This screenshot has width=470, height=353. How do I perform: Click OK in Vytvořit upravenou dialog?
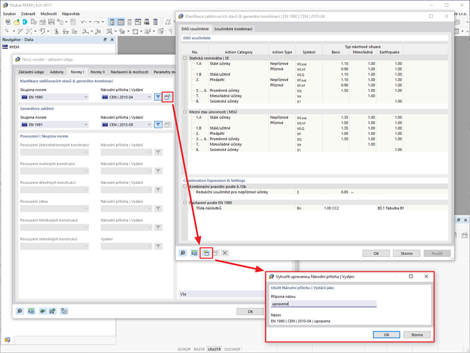coord(387,334)
